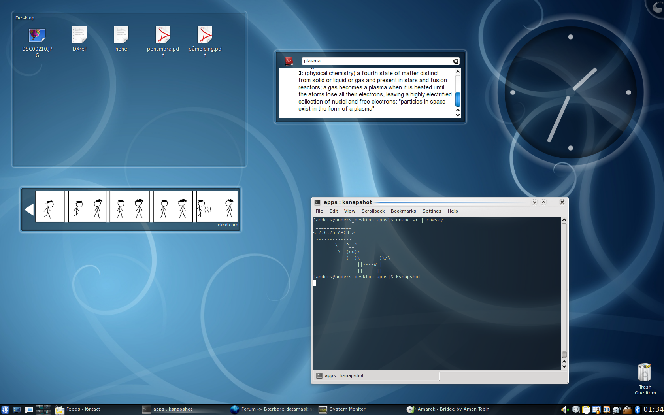Open the KDE Kickoff application launcher
Screen dimensions: 664x415
coord(5,409)
